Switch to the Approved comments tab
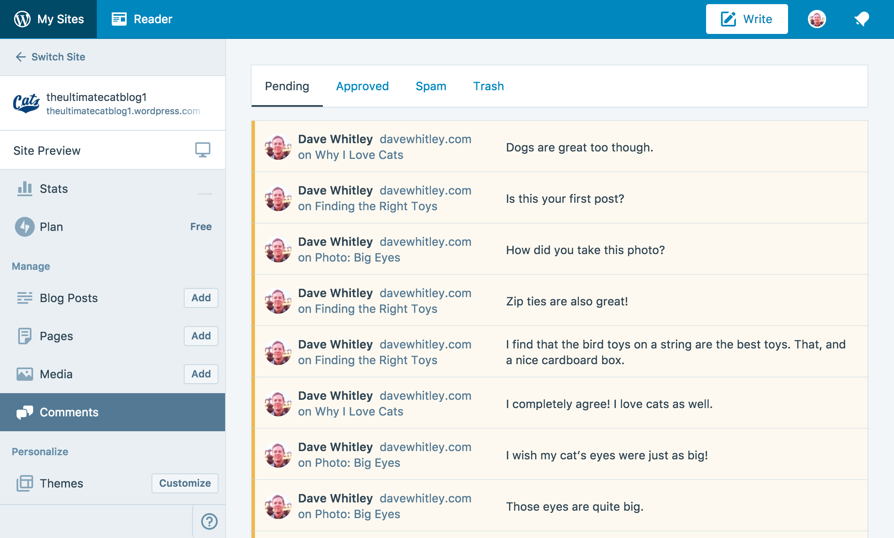Image resolution: width=894 pixels, height=538 pixels. coord(362,86)
